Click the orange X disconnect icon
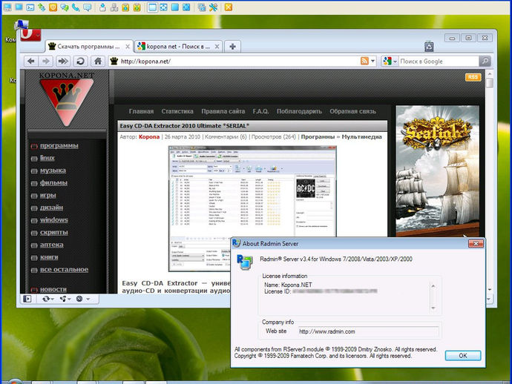The width and height of the screenshot is (512, 384). click(229, 7)
